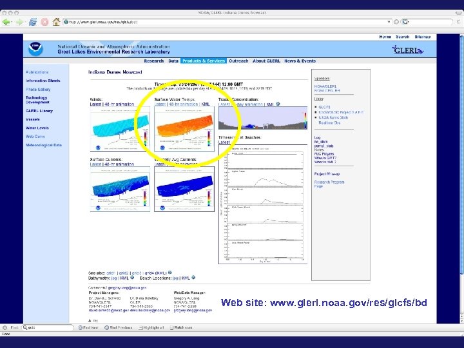
Task: Open Water Levels sidebar link
Action: [37, 128]
